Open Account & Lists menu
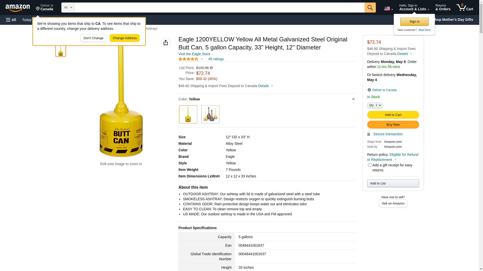The width and height of the screenshot is (483, 271). [x=414, y=8]
